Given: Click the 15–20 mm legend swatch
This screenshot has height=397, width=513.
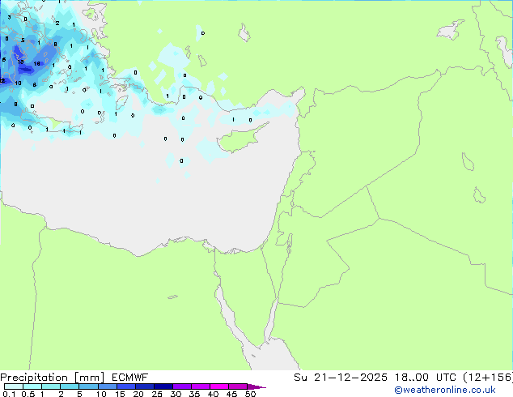Looking at the screenshot, I should click(126, 386).
